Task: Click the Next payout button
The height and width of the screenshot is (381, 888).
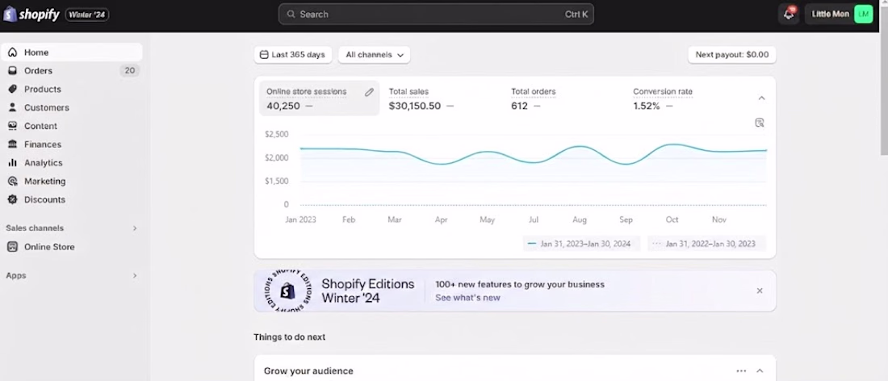Action: [x=731, y=55]
